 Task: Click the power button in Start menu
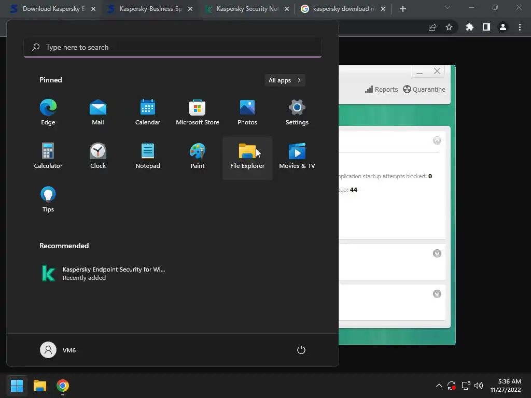coord(301,350)
